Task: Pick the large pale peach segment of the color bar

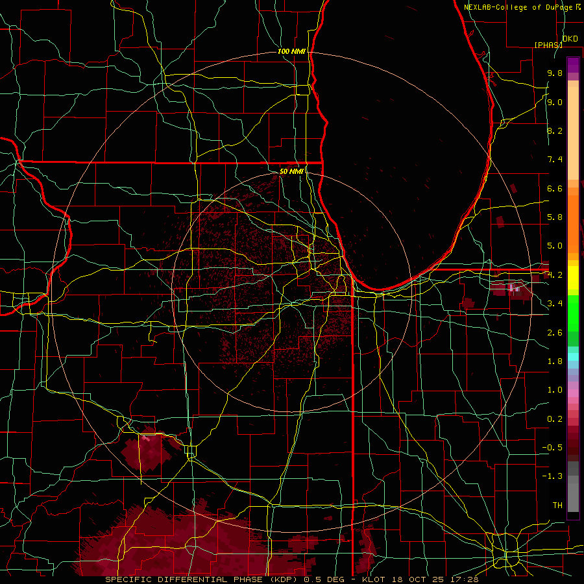Action: (x=573, y=134)
